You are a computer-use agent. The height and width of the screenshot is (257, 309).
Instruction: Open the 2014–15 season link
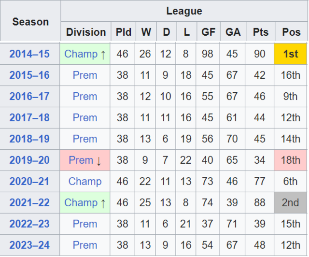[x=29, y=54]
